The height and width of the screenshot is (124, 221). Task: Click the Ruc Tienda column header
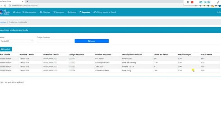point(5,54)
